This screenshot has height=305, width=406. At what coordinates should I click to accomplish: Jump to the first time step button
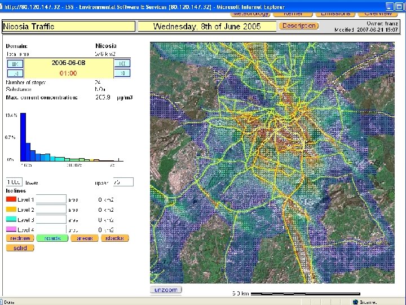(15, 63)
